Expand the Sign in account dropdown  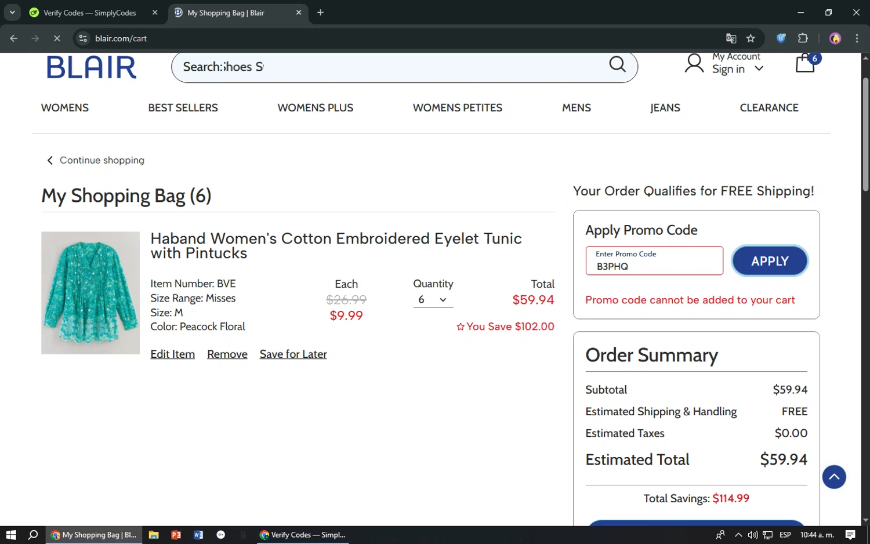click(759, 69)
